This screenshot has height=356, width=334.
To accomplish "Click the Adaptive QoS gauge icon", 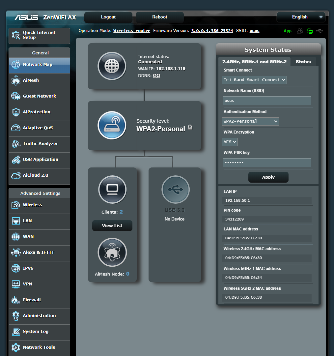I will [16, 128].
